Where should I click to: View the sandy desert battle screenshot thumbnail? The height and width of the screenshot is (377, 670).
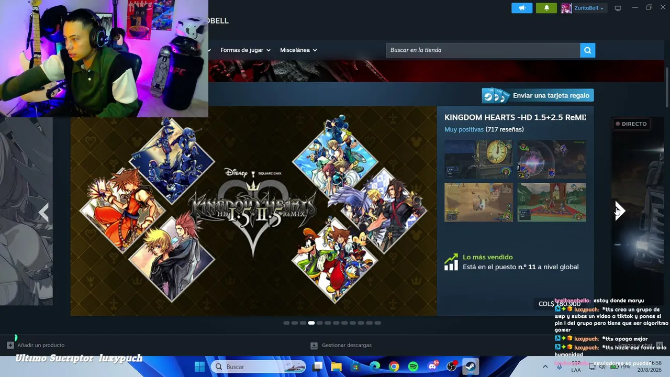pyautogui.click(x=478, y=202)
